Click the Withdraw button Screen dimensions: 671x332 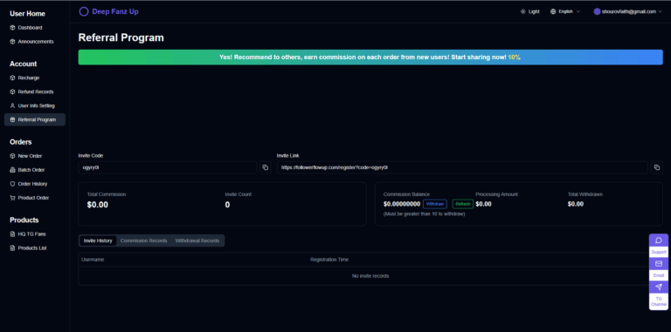pyautogui.click(x=435, y=204)
